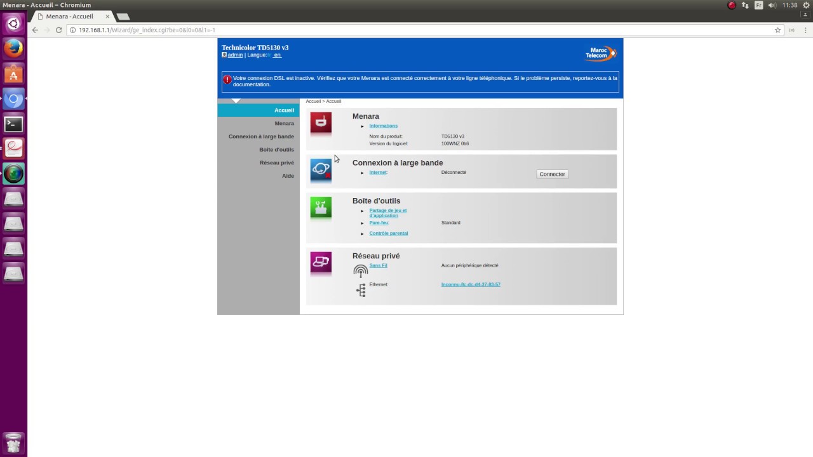This screenshot has width=813, height=457.
Task: Click the site information icon in address bar
Action: point(73,30)
